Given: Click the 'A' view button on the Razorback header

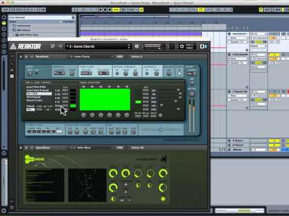Looking at the screenshot, I should pos(20,56).
